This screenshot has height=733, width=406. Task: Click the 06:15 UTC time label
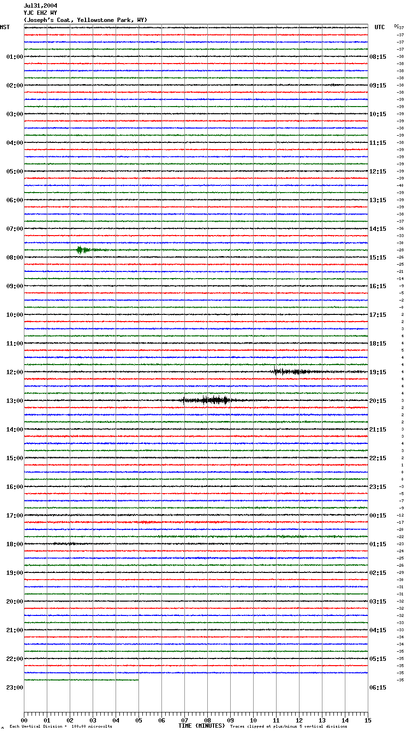point(378,688)
